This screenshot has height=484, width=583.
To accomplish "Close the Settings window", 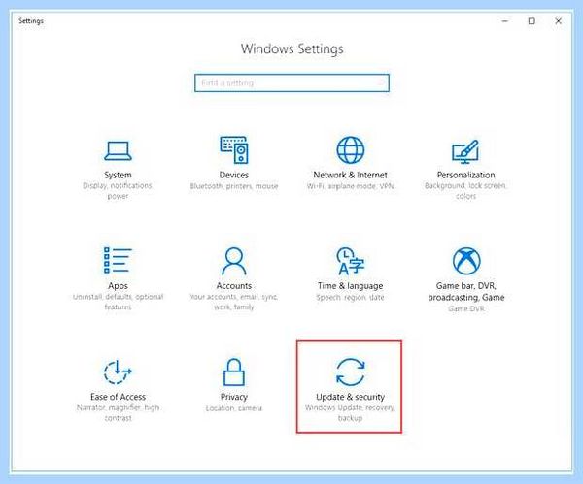I will click(x=558, y=21).
